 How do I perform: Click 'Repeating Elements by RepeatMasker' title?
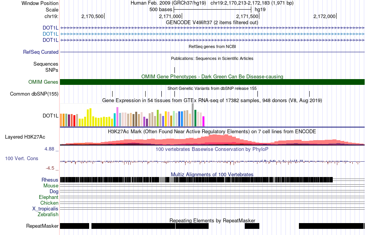click(212, 220)
